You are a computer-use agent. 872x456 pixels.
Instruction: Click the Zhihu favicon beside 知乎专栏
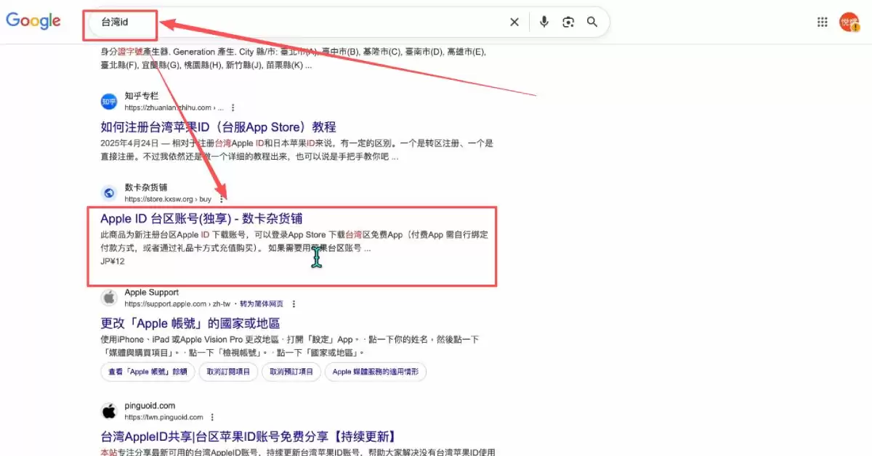108,100
